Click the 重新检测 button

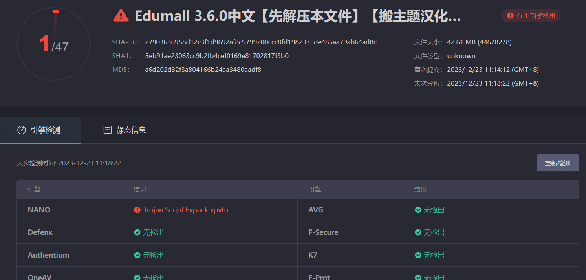(x=557, y=163)
